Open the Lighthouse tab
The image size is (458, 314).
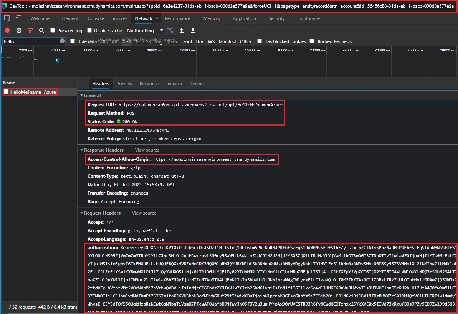tap(308, 18)
